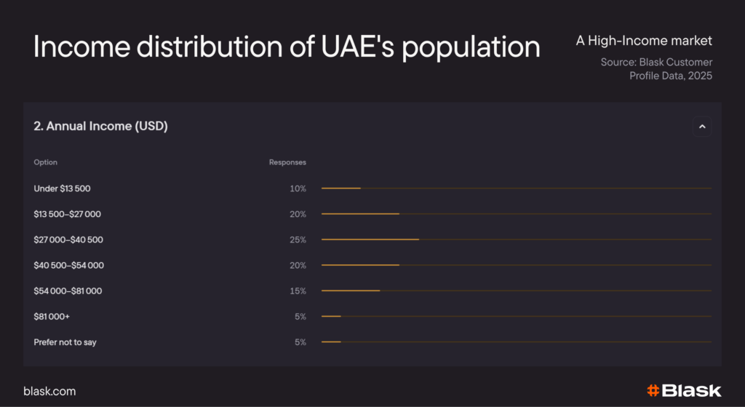The width and height of the screenshot is (745, 407).
Task: Open the blask.com link
Action: (49, 392)
